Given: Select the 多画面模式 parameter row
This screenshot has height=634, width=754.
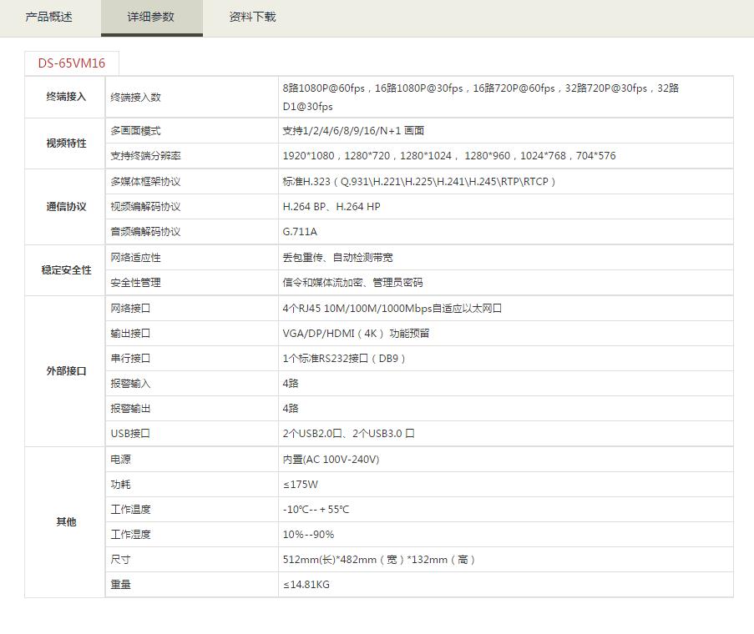Looking at the screenshot, I should click(x=135, y=131).
